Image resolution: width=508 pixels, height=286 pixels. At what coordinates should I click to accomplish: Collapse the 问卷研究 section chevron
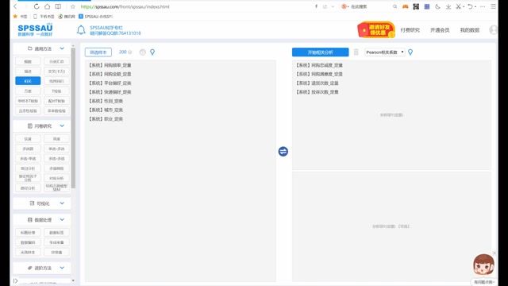pyautogui.click(x=62, y=126)
